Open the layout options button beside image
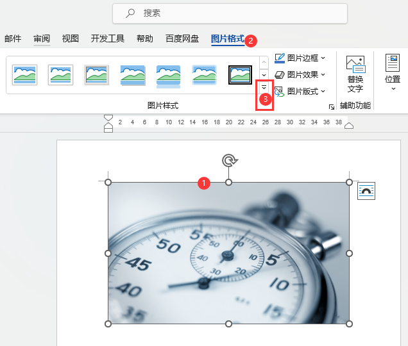Image resolution: width=408 pixels, height=346 pixels. (366, 191)
